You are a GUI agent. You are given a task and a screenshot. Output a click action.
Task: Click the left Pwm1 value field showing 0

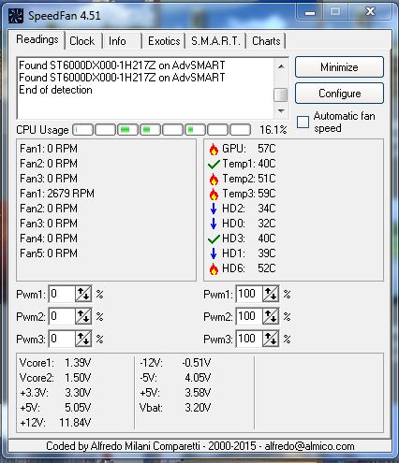tap(62, 294)
